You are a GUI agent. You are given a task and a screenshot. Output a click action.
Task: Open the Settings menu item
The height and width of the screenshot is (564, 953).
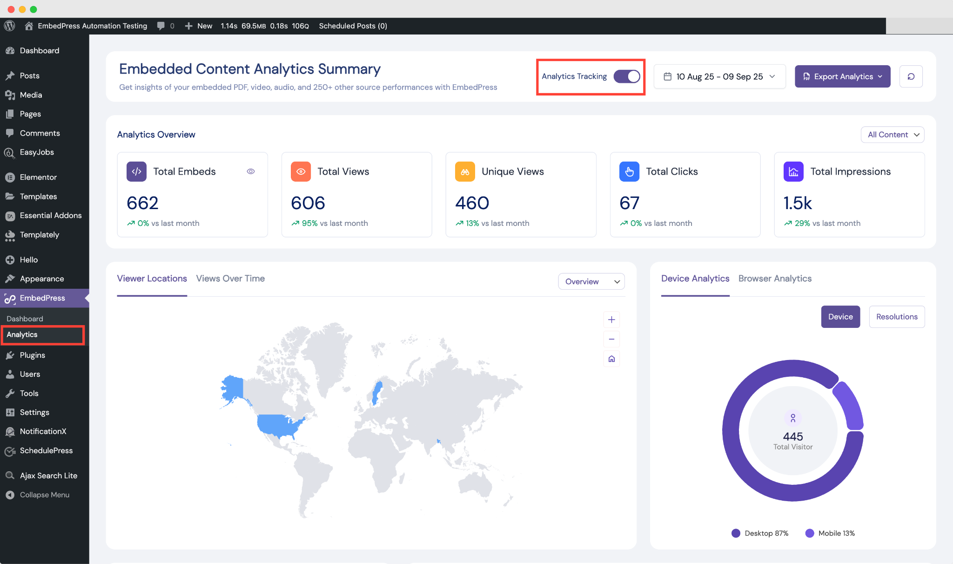pyautogui.click(x=44, y=412)
